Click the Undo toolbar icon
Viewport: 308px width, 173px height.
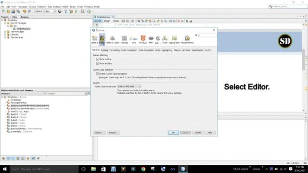coord(25,12)
